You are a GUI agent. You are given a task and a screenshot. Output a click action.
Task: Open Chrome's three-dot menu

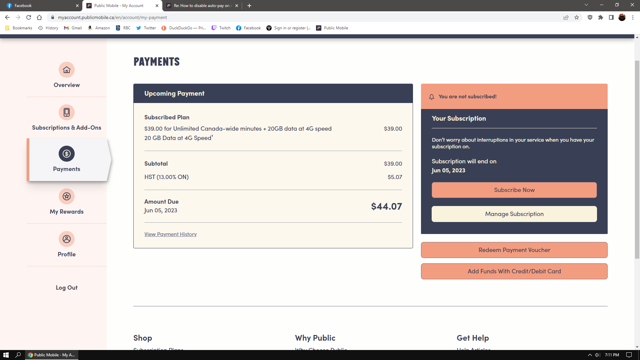pos(633,18)
